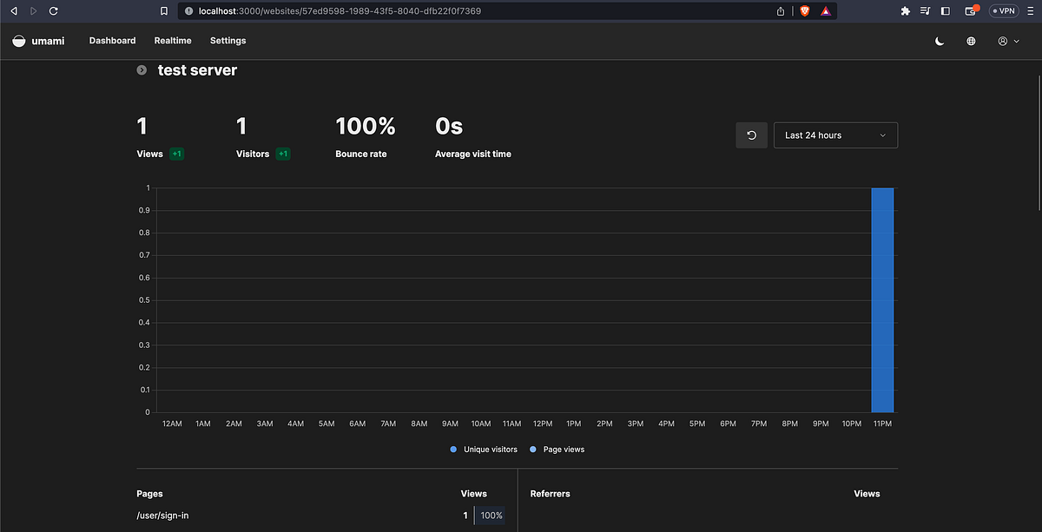Open the Settings section in the navbar

point(228,40)
